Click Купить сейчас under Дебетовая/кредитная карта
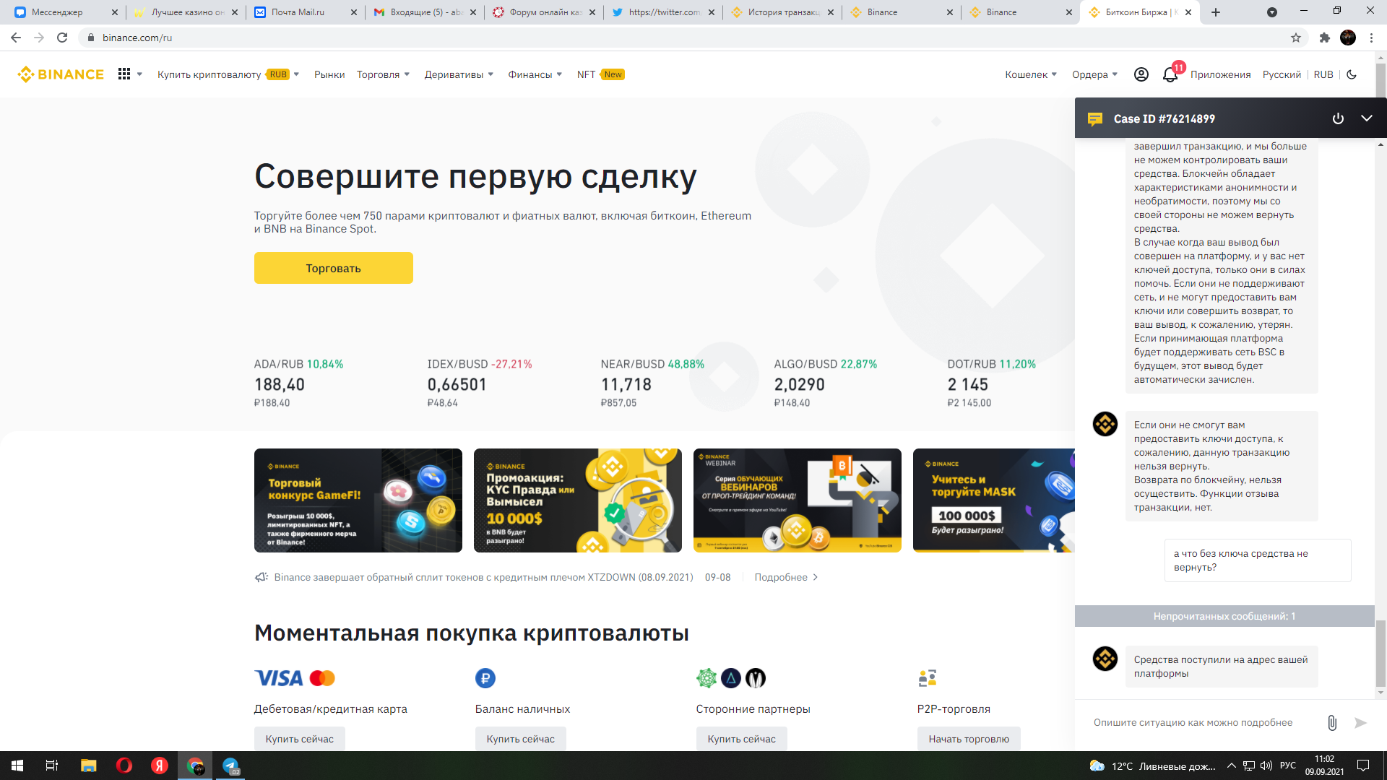The image size is (1387, 780). [x=300, y=739]
